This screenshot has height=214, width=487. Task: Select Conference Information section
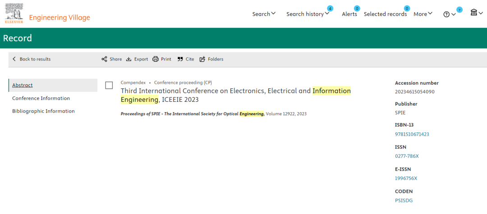click(x=41, y=98)
